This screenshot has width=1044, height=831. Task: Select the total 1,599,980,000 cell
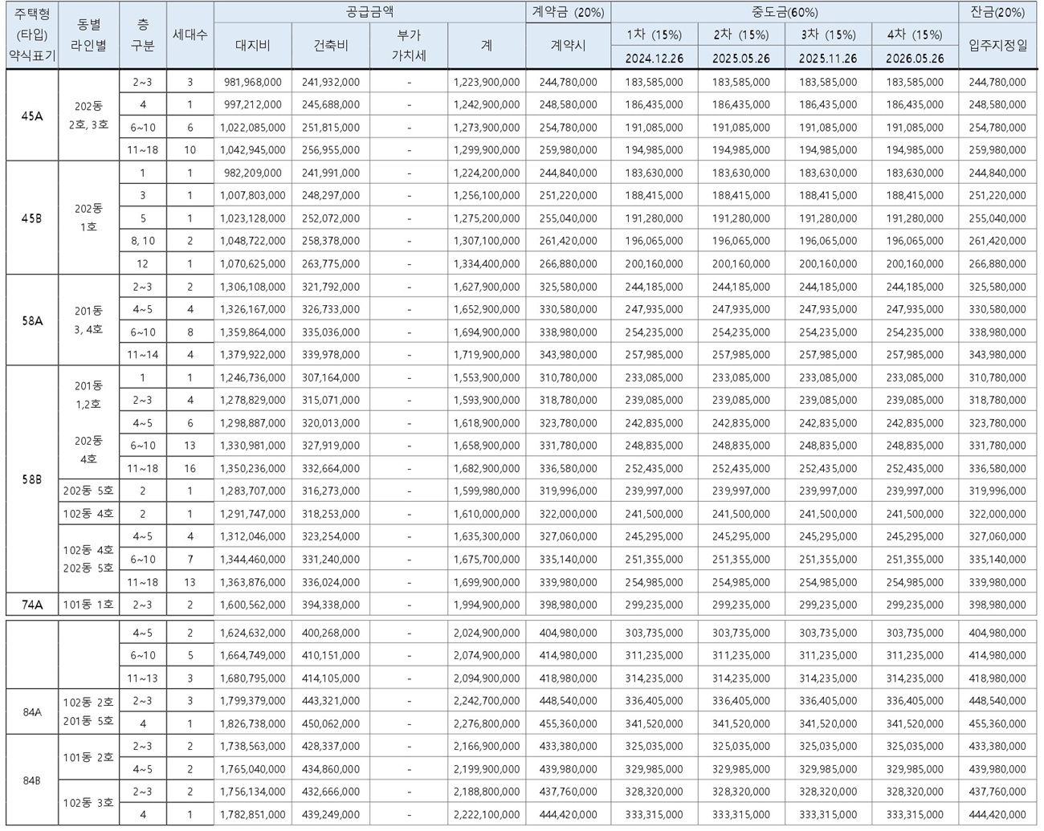(487, 491)
